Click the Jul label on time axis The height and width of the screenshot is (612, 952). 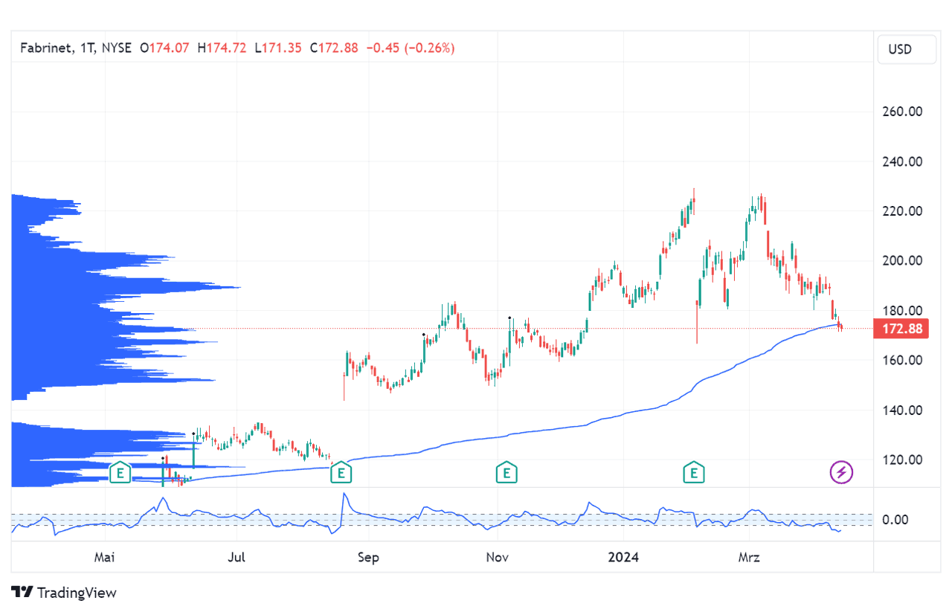click(x=237, y=557)
